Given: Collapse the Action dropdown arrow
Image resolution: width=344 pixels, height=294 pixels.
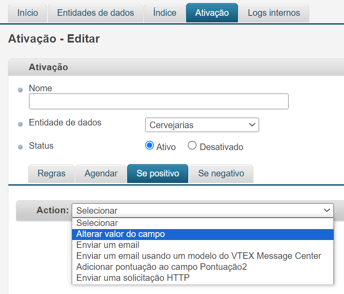Looking at the screenshot, I should (327, 211).
